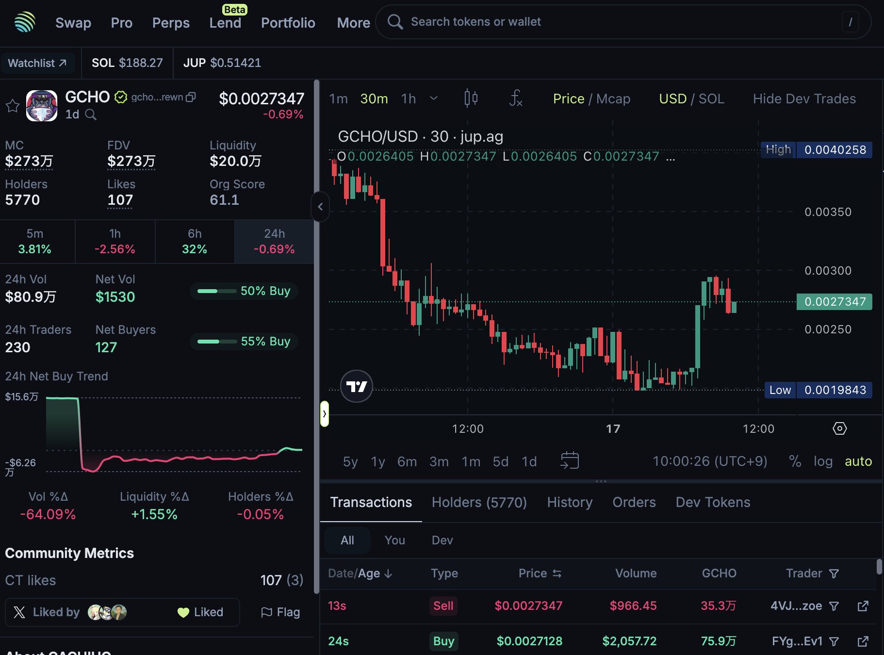Toggle Hide Dev Trades
This screenshot has width=884, height=655.
[x=804, y=98]
